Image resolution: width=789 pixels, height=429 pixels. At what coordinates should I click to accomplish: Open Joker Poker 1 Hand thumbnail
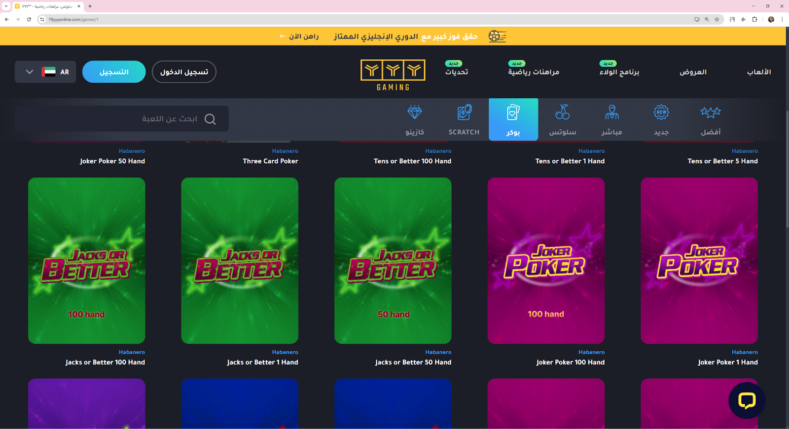click(x=699, y=261)
